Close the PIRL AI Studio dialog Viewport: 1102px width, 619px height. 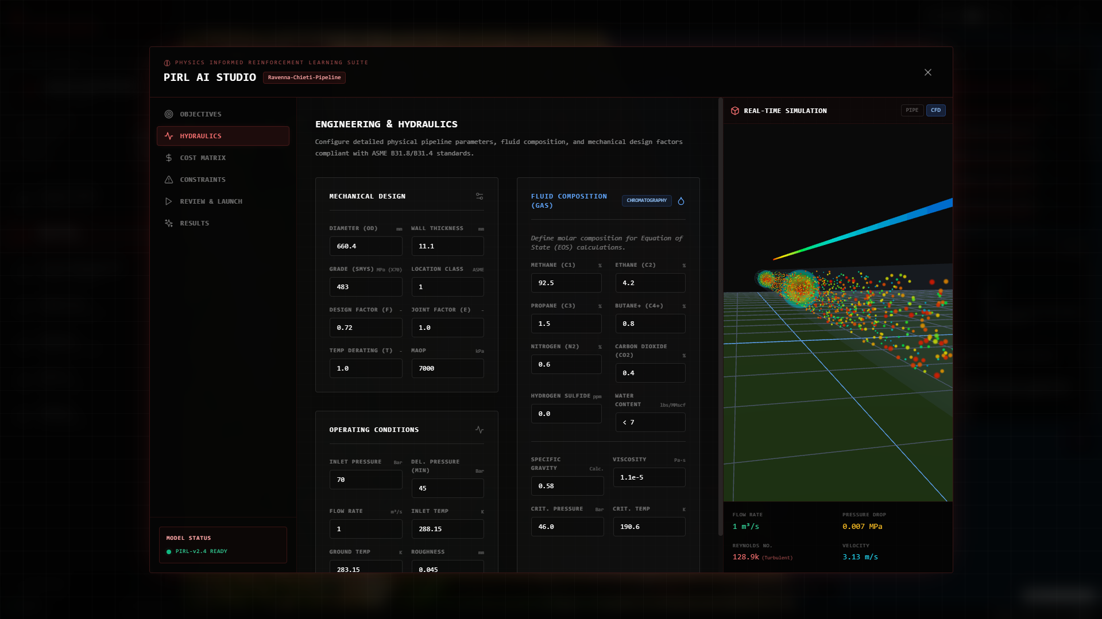(928, 72)
